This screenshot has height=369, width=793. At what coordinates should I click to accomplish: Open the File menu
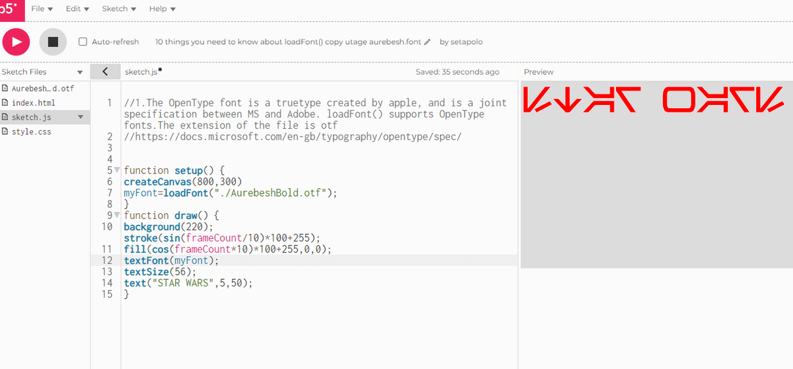click(x=42, y=9)
